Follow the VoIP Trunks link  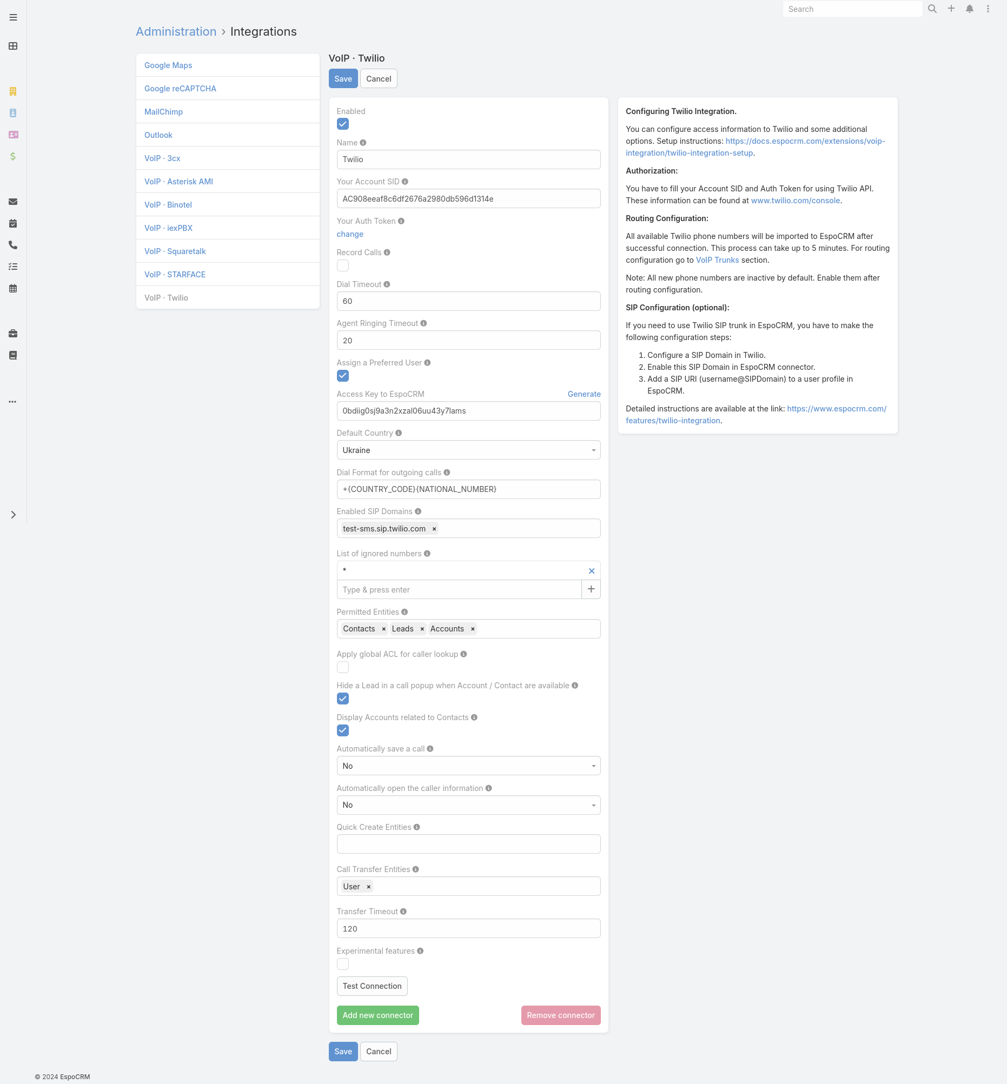point(717,260)
